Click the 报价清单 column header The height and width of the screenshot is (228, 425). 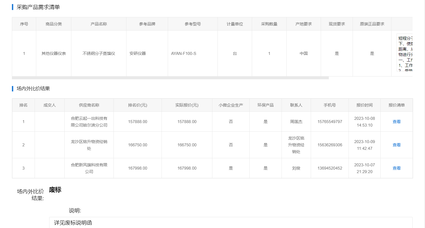point(396,105)
